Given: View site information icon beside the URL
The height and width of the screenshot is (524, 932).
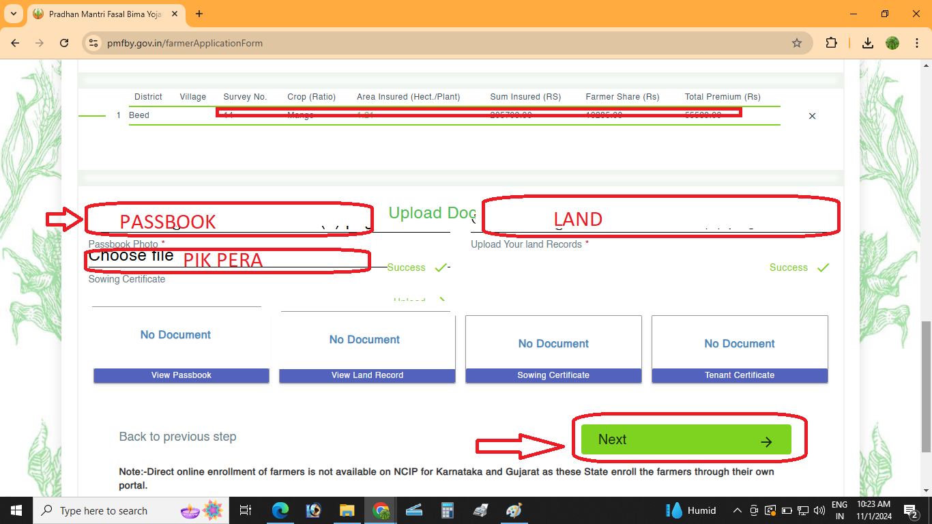Looking at the screenshot, I should pyautogui.click(x=93, y=42).
